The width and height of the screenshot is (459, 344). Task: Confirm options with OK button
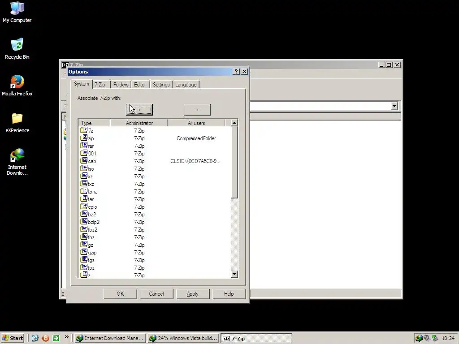[x=120, y=294]
